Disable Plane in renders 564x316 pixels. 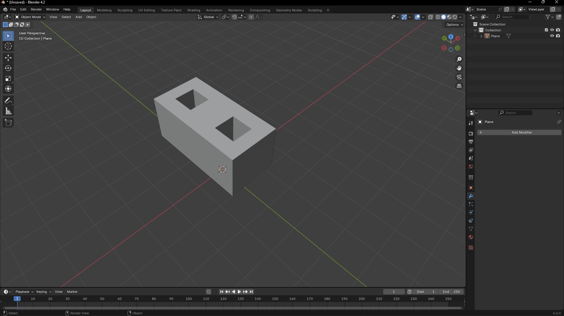coord(558,36)
